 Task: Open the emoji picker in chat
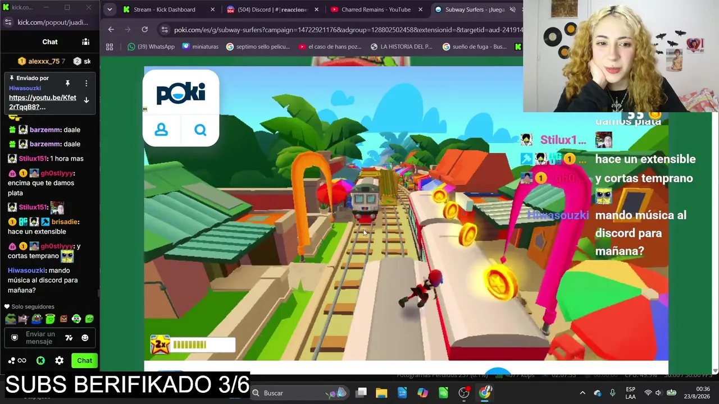point(85,338)
